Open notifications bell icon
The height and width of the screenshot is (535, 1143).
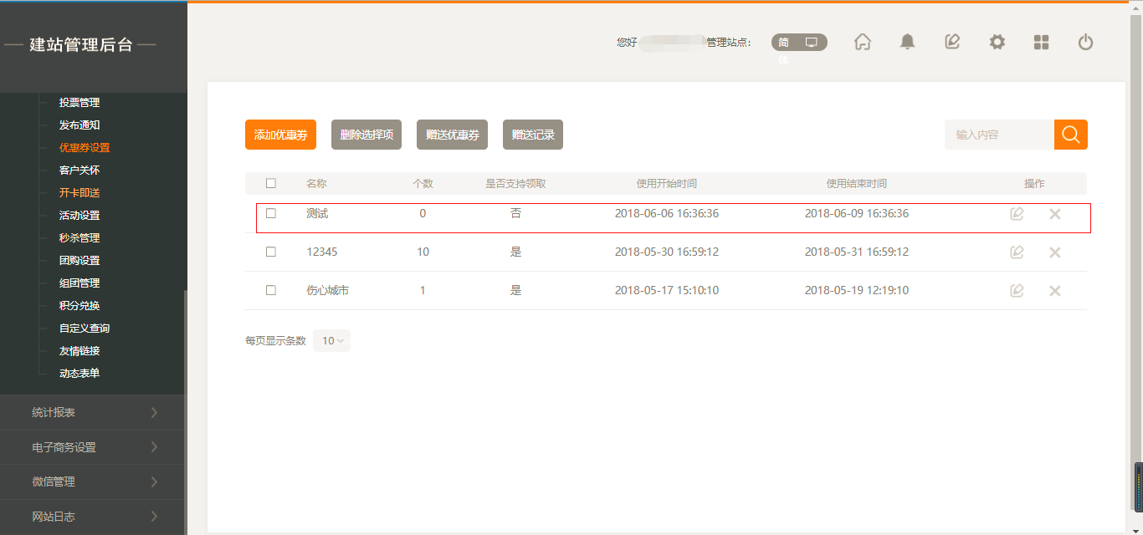tap(907, 42)
